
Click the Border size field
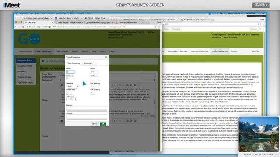(69, 93)
